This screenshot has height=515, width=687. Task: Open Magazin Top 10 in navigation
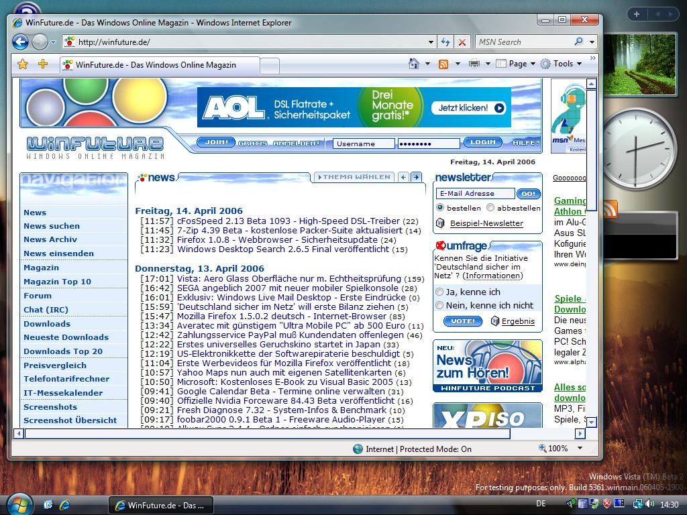58,282
